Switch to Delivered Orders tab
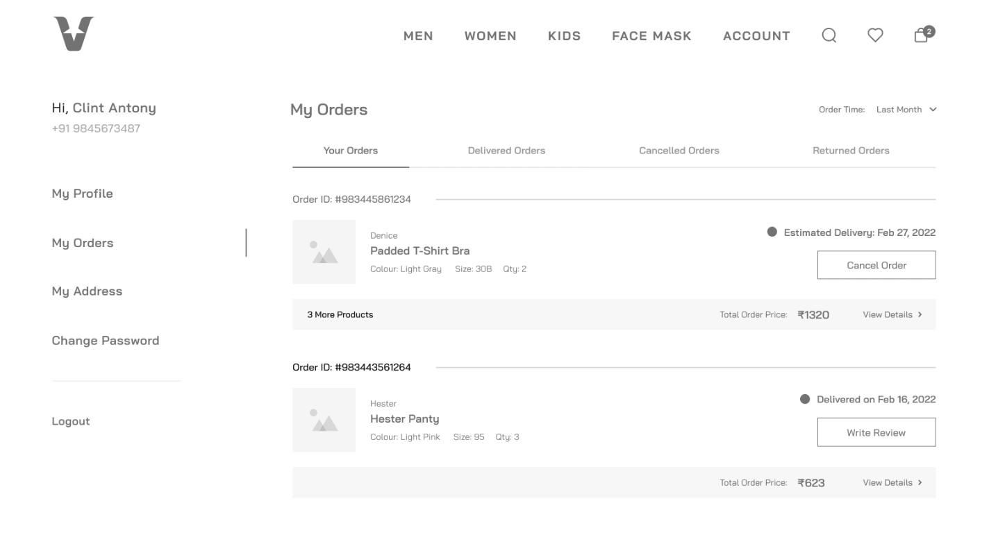The width and height of the screenshot is (989, 551). (506, 151)
